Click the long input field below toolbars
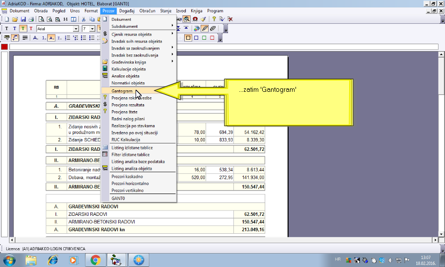This screenshot has width=445, height=267. point(224,47)
